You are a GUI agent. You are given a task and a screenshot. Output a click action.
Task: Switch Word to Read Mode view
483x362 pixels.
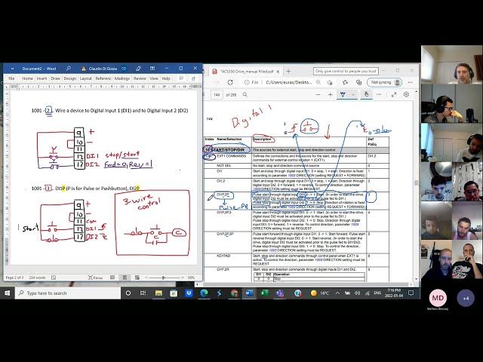coord(112,278)
